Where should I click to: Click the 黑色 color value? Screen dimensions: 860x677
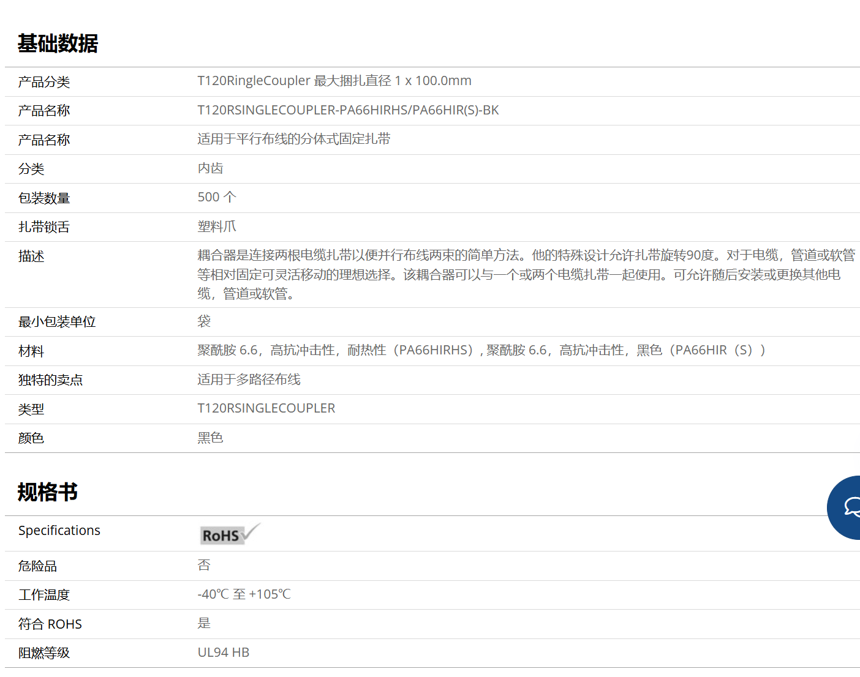210,438
